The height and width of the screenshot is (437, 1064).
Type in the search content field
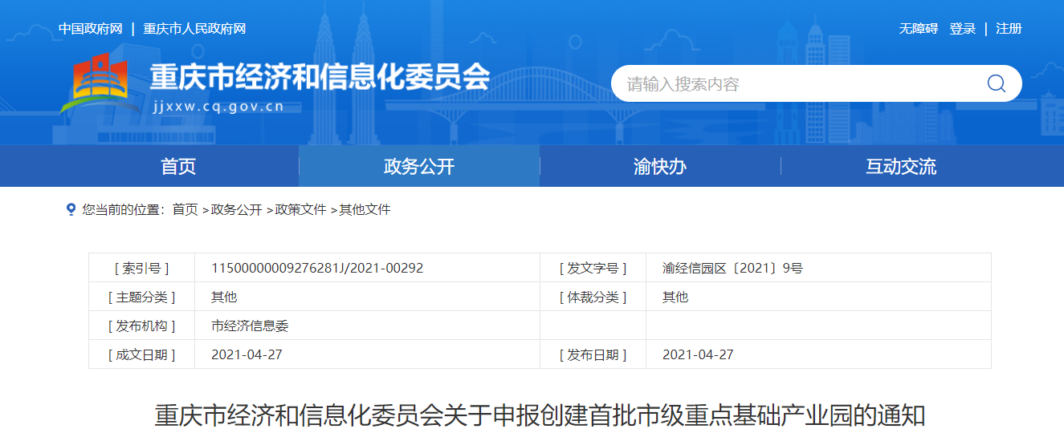point(795,83)
